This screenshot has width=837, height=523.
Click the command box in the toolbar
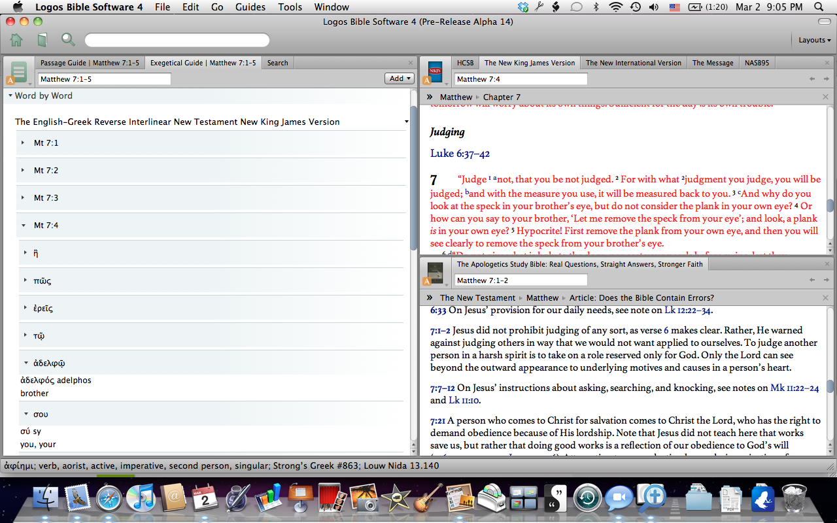coord(177,40)
